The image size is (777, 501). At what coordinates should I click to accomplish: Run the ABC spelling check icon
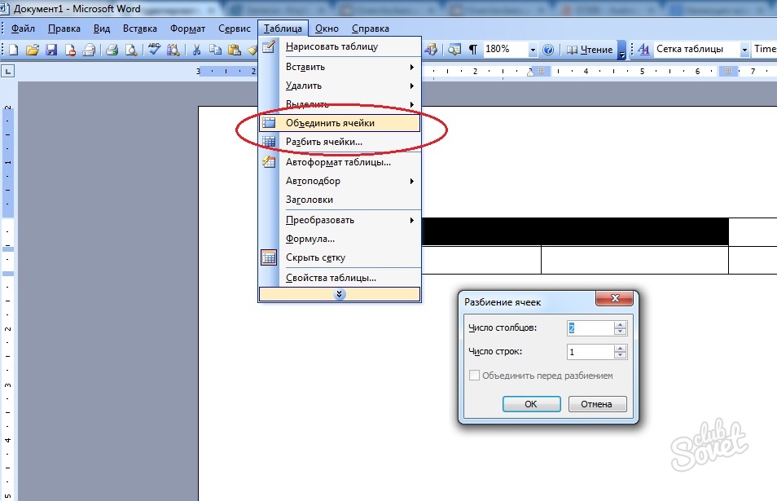154,50
